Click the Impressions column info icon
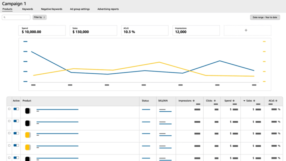286x161 pixels. point(194,101)
